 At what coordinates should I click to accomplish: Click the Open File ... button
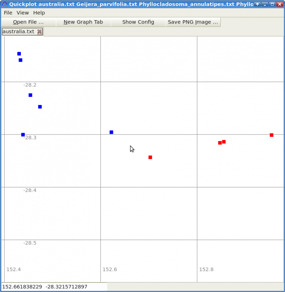[x=29, y=22]
